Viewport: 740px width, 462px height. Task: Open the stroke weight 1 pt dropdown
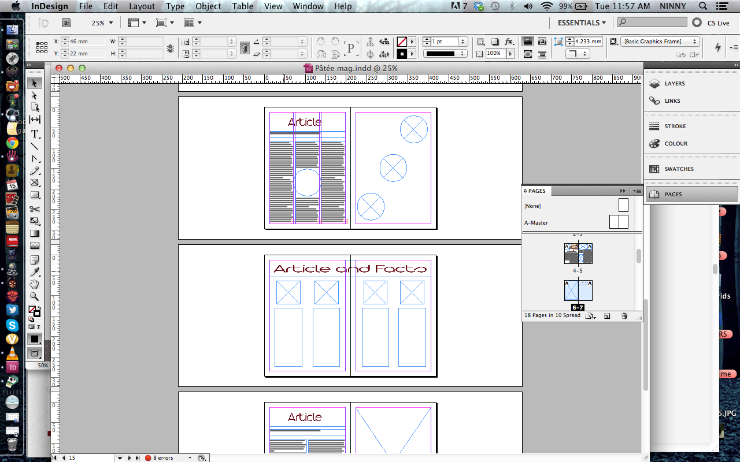(463, 42)
